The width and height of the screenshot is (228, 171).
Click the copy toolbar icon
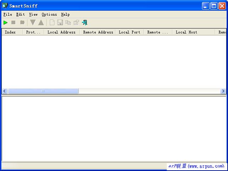pos(68,22)
